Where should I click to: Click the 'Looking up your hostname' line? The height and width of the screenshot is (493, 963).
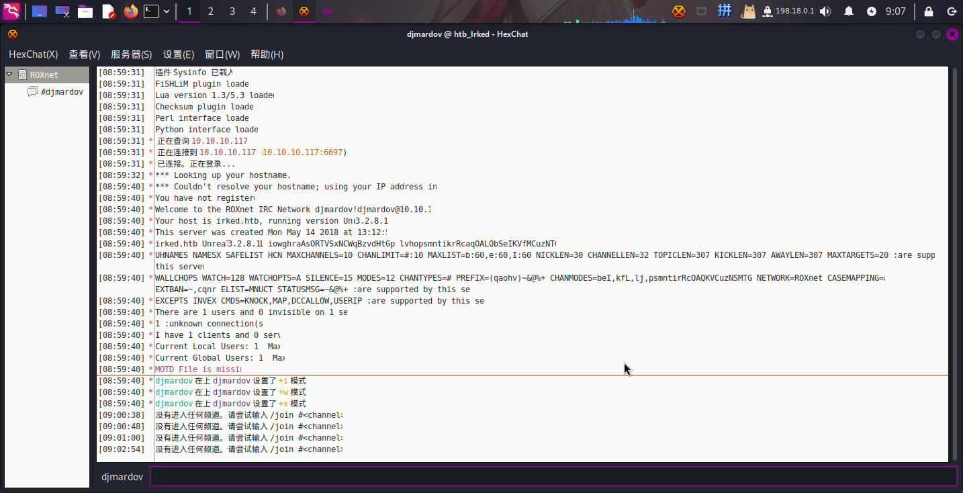(x=223, y=175)
